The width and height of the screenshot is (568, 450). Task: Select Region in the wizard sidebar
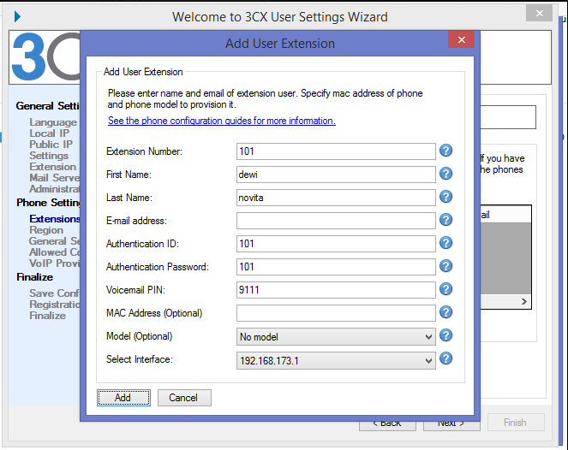(46, 230)
